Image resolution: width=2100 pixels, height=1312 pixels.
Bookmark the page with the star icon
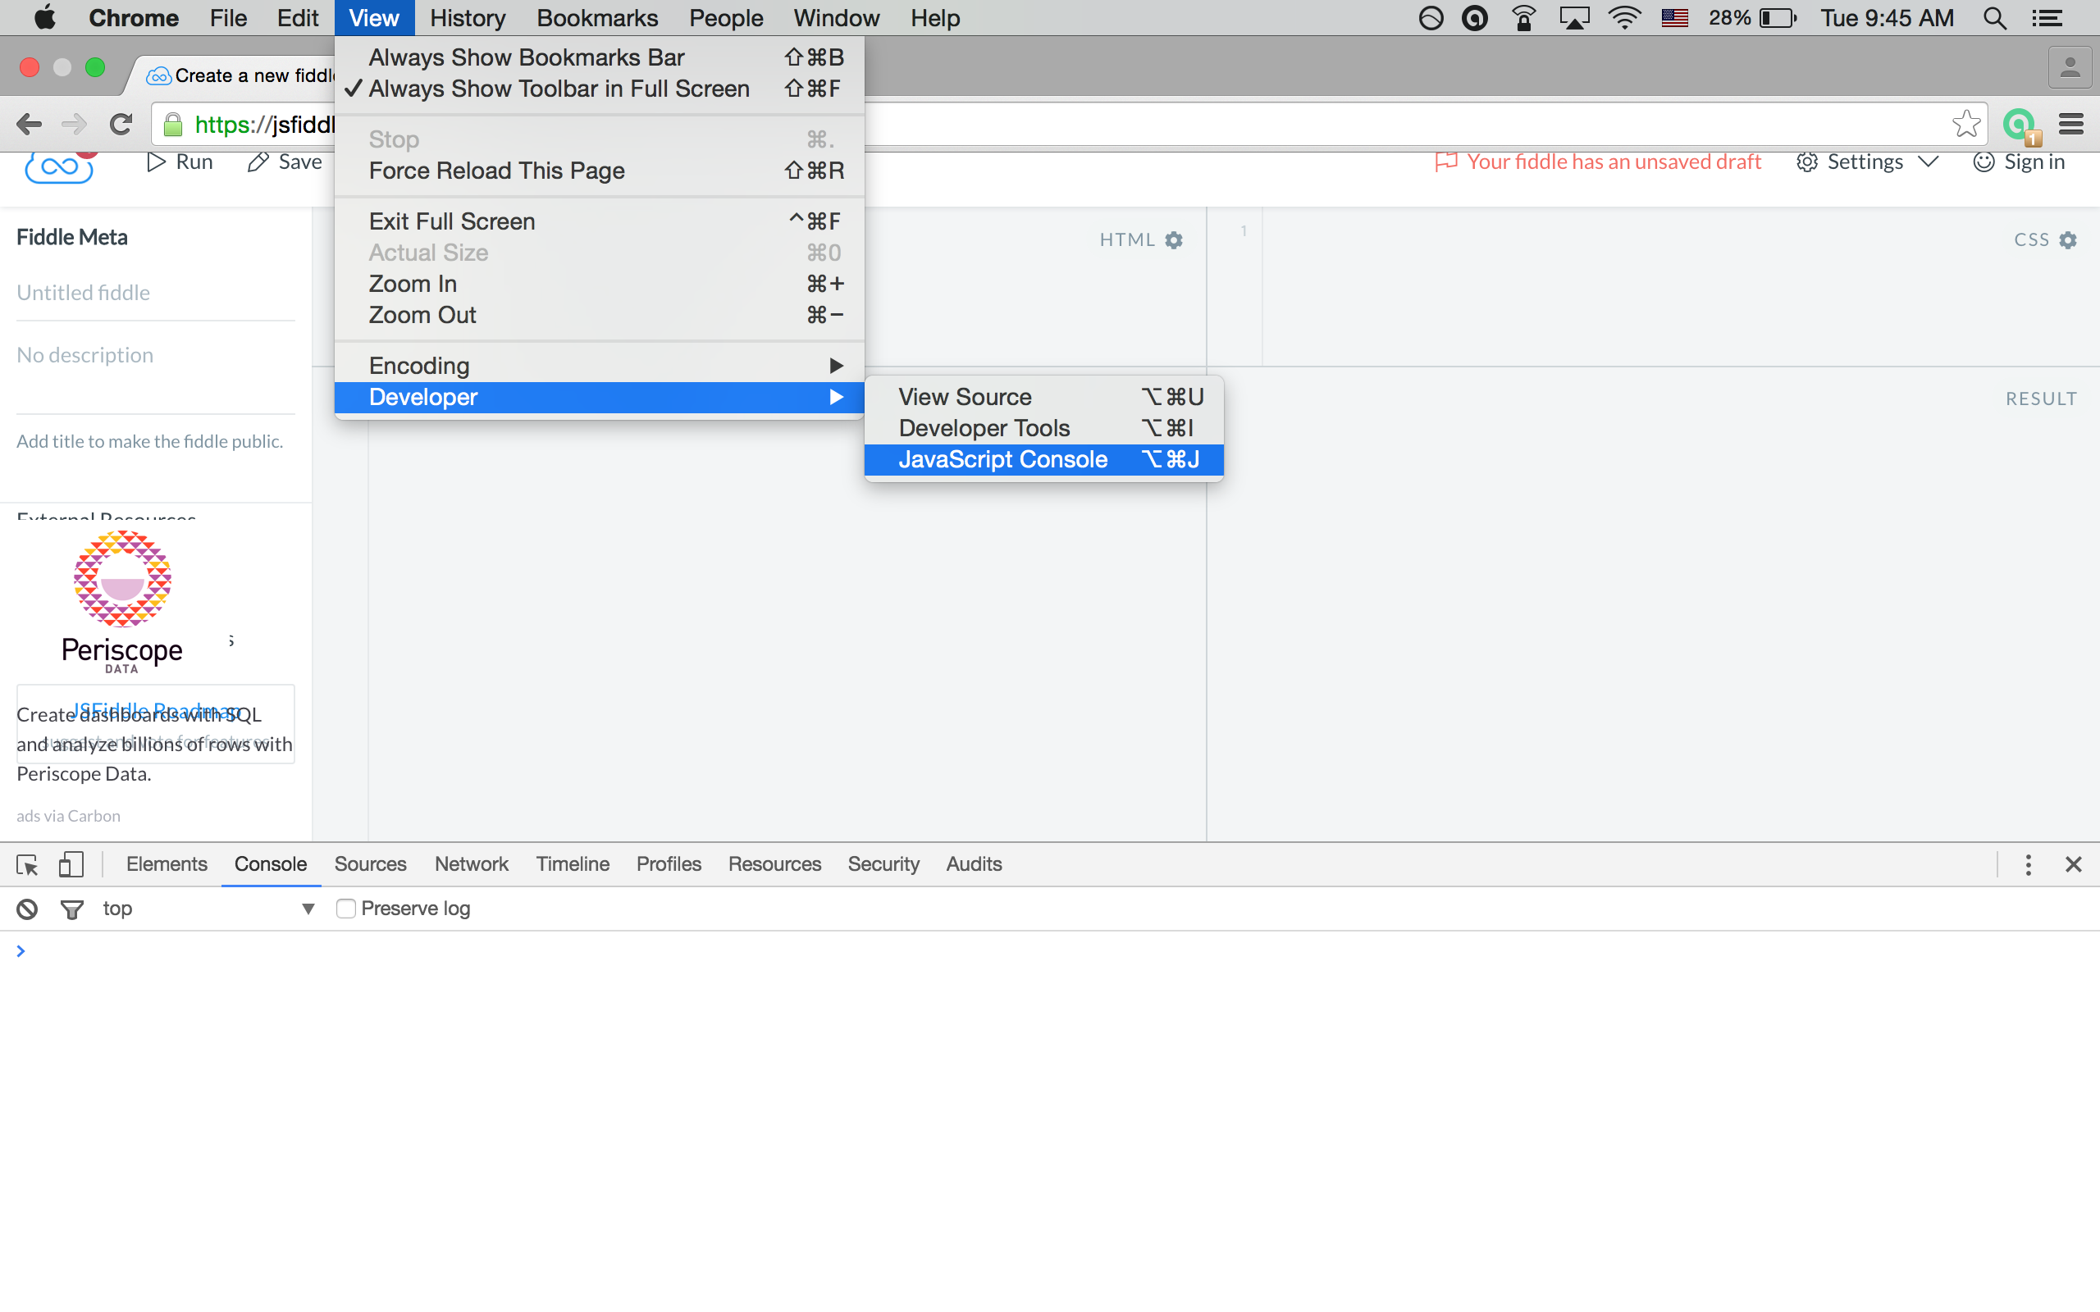coord(1965,124)
